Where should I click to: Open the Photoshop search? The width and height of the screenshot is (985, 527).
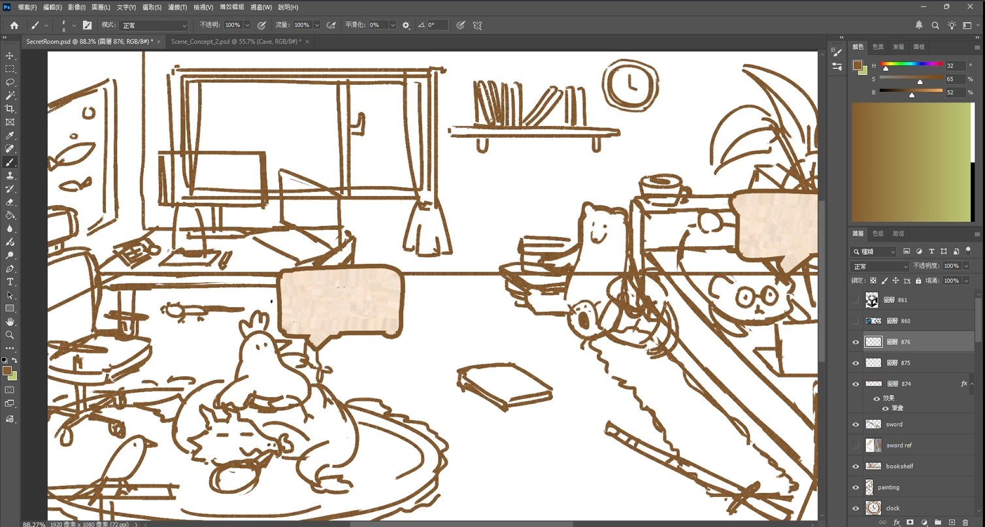coord(935,25)
